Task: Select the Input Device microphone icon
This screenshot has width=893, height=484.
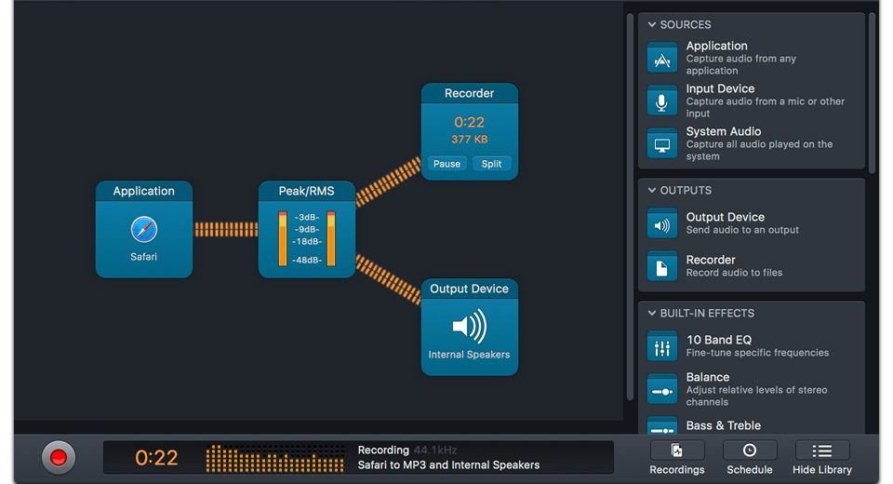Action: click(x=662, y=101)
